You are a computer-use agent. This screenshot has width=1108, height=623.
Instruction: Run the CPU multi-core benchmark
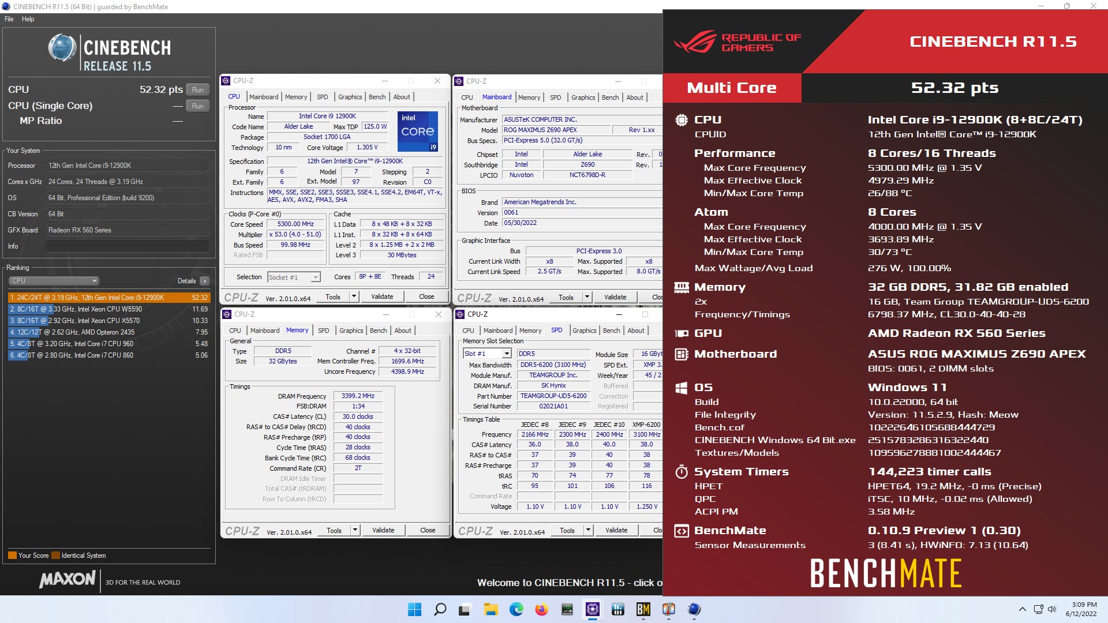(x=198, y=90)
